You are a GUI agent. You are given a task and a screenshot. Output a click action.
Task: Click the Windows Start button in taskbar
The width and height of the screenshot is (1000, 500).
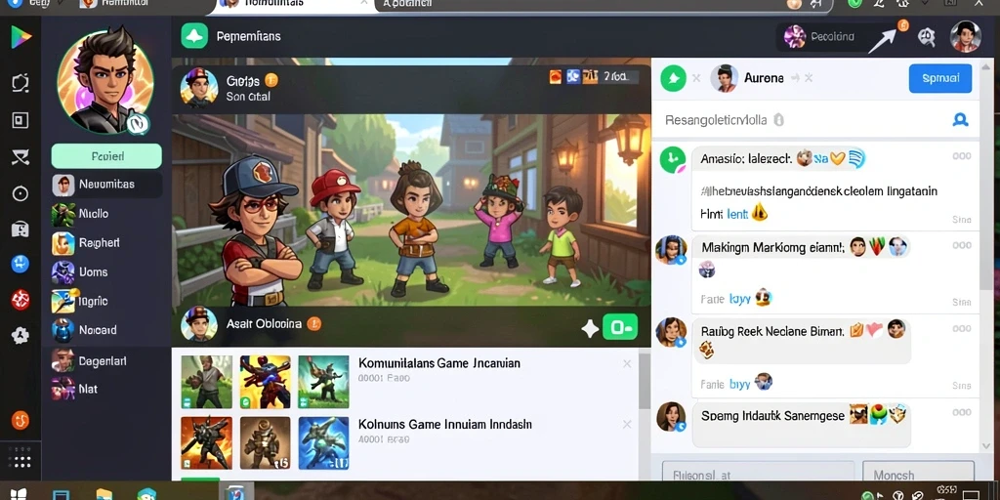[x=18, y=494]
